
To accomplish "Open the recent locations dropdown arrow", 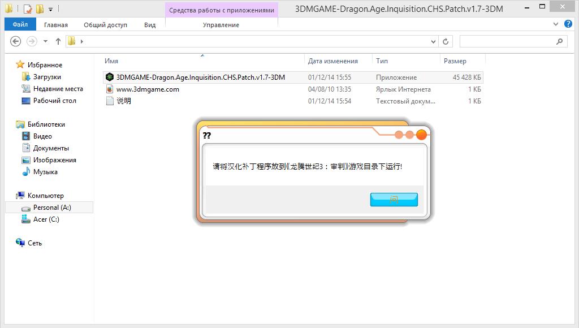I will click(45, 41).
